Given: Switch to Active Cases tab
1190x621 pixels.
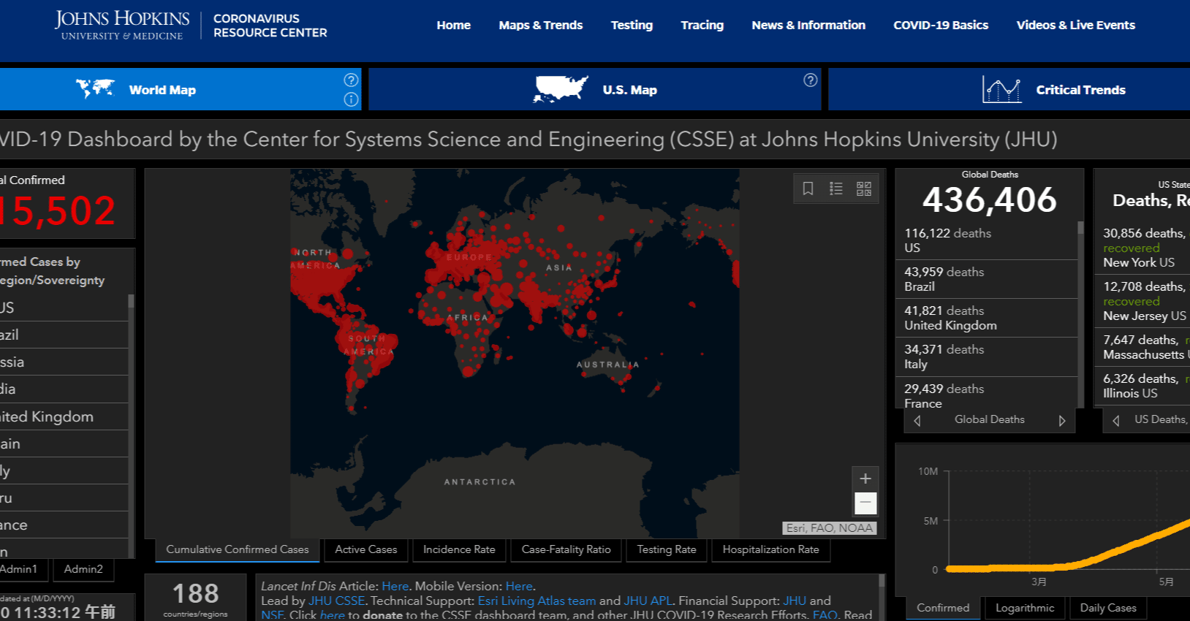Looking at the screenshot, I should click(x=366, y=549).
